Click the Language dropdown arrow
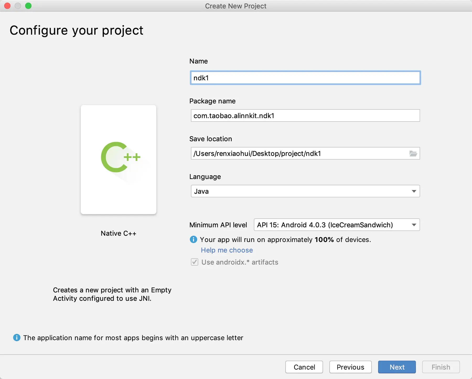The width and height of the screenshot is (472, 379). pos(414,191)
